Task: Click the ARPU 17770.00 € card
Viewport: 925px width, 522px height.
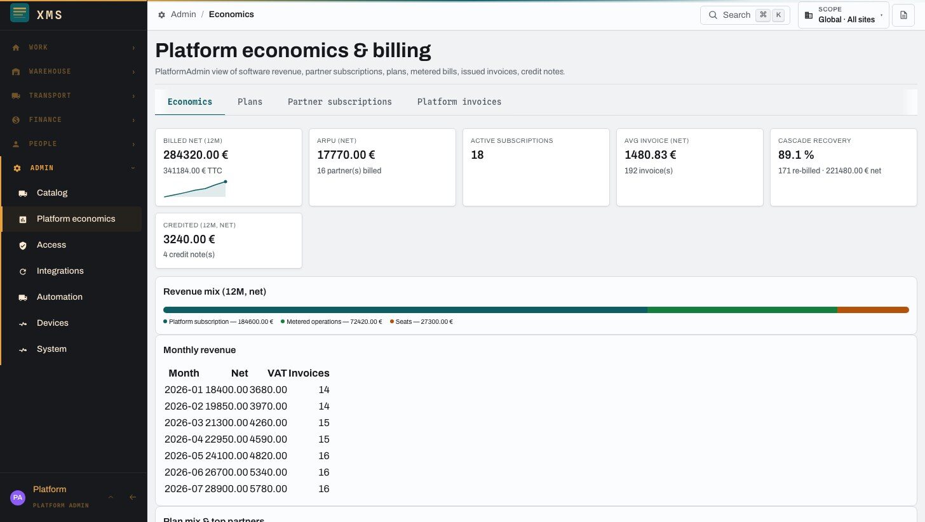Action: click(x=382, y=168)
